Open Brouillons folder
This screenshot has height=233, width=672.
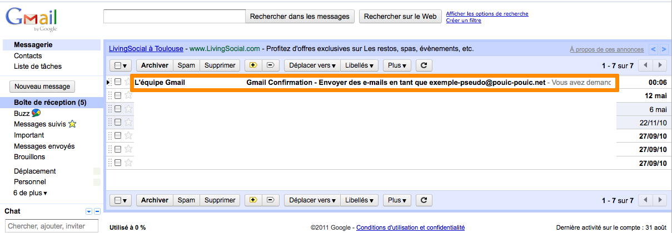(29, 157)
